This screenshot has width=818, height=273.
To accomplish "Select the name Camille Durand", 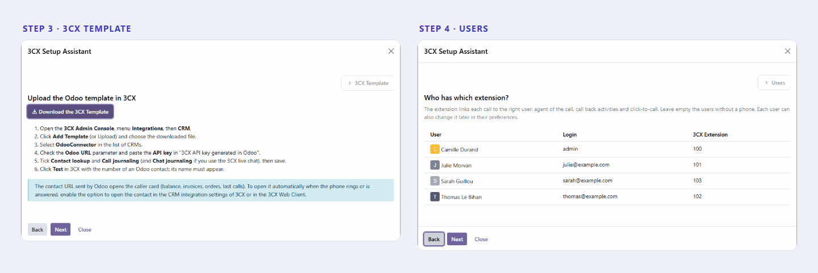I will (x=460, y=150).
